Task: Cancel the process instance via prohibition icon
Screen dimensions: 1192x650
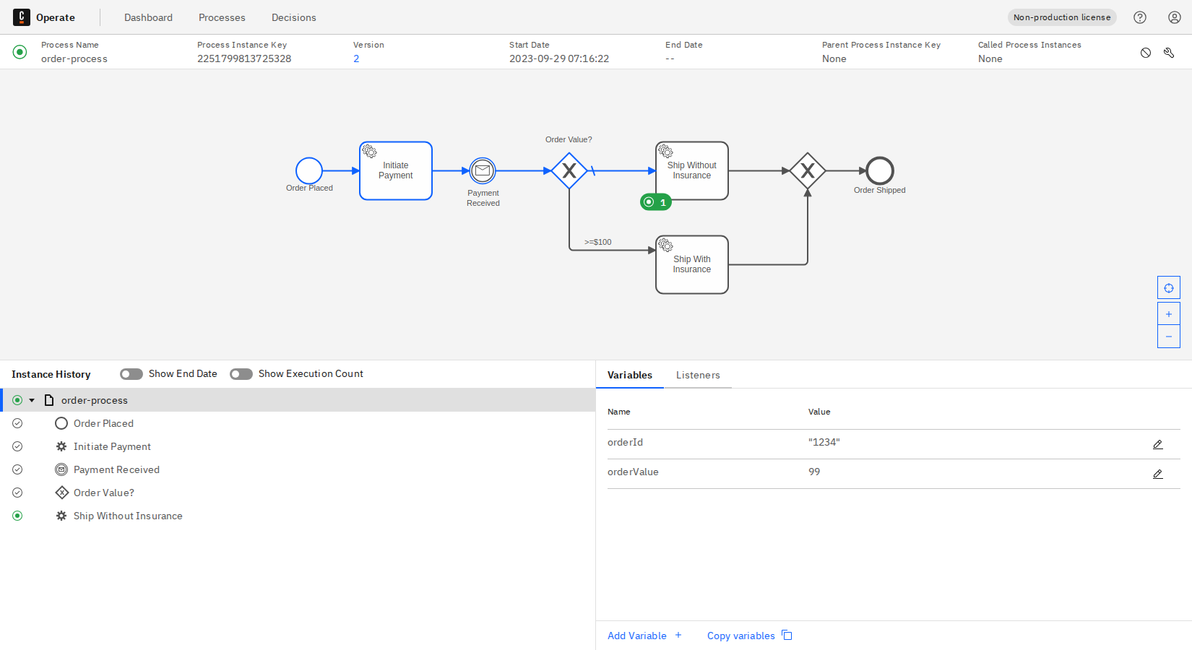Action: pyautogui.click(x=1145, y=52)
